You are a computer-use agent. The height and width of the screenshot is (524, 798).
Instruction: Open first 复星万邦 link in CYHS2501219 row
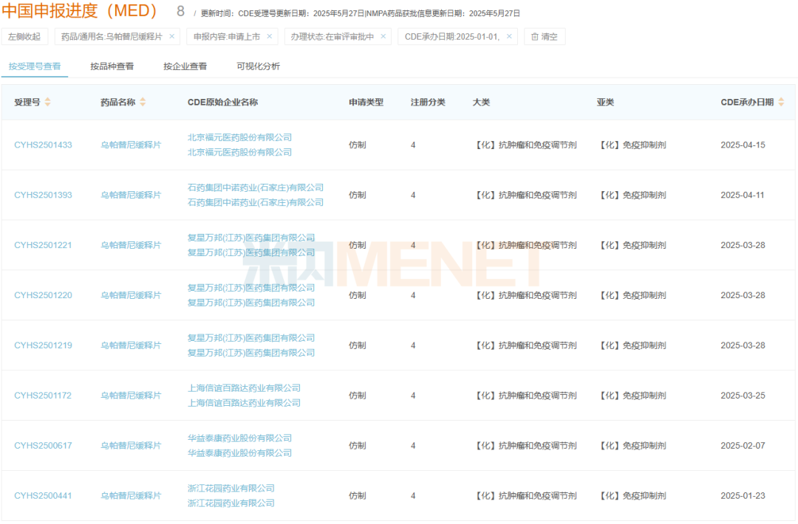[x=251, y=338]
